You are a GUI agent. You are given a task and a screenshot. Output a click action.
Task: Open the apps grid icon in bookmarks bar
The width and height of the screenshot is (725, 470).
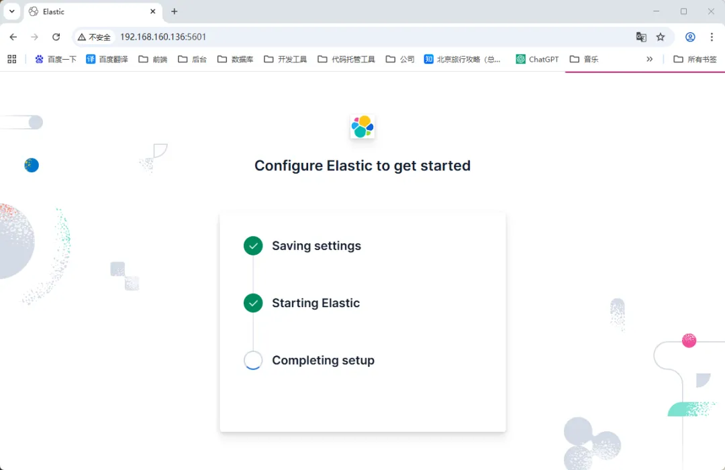[x=12, y=59]
